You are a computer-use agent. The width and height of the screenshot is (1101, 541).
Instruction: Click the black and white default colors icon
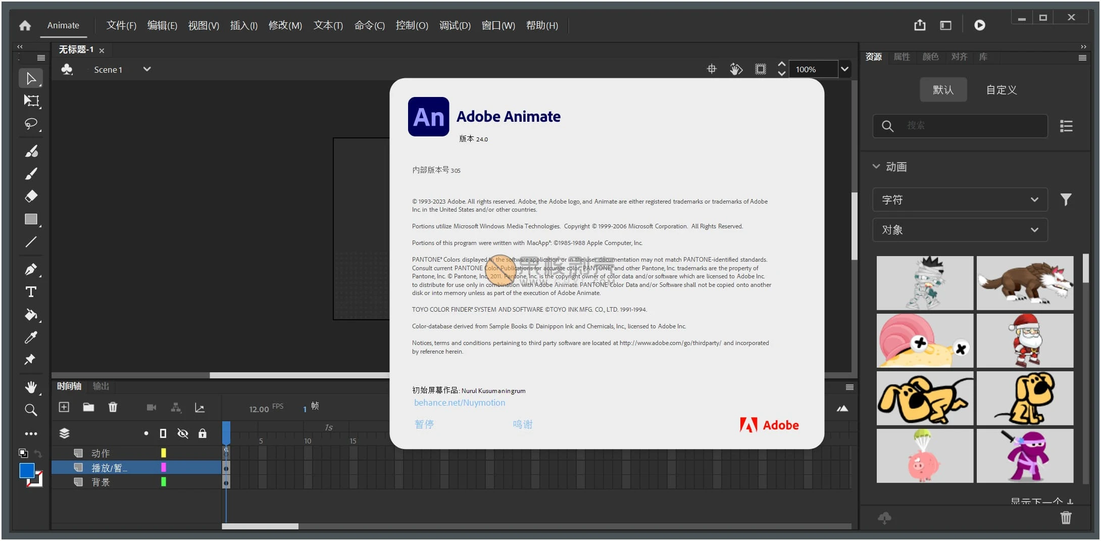pos(23,453)
